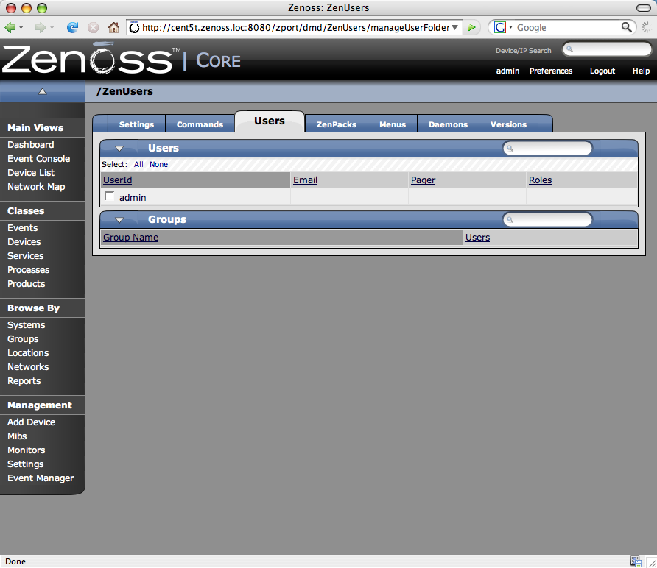Open Mibs under Management
657x568 pixels.
click(x=17, y=436)
